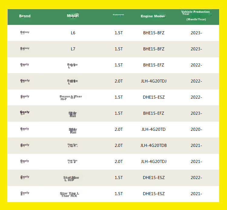Click '2022-' in the Star Yue L HiP row

coord(196,178)
